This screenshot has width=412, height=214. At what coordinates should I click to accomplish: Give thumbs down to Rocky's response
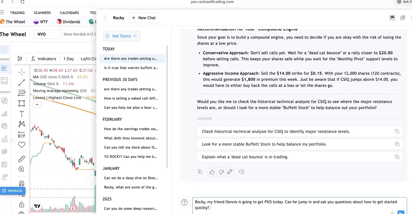(221, 172)
